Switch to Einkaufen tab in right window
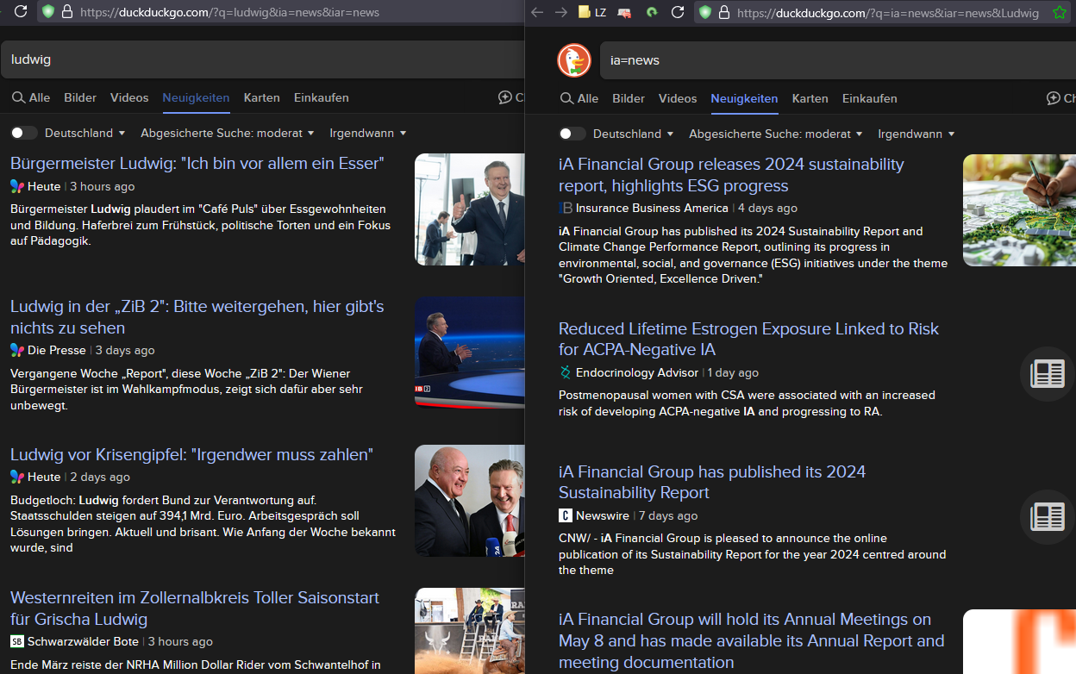 coord(870,98)
